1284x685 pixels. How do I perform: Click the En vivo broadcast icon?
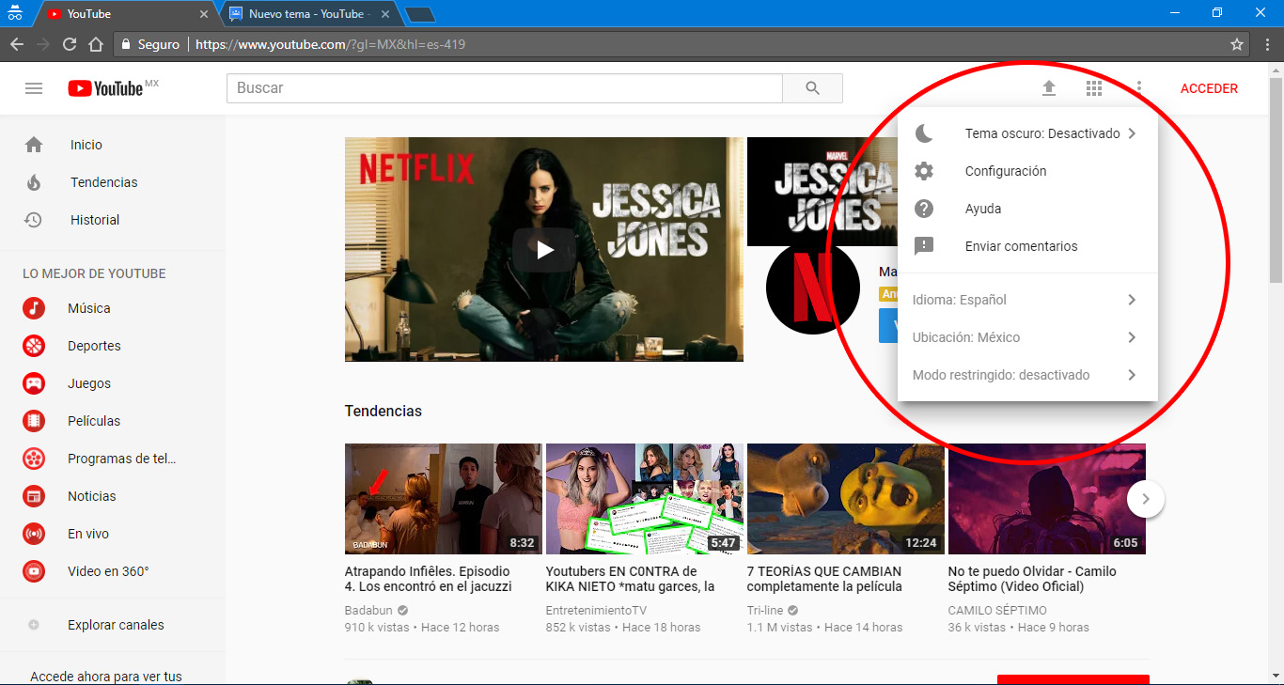point(34,534)
